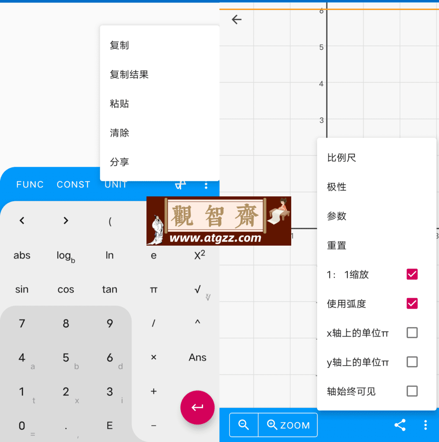
Task: Tap the Ans key
Action: tap(197, 357)
